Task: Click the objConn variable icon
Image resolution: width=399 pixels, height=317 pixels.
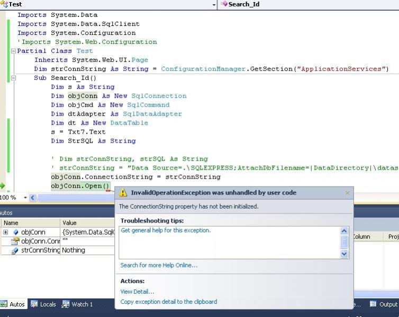Action: point(16,232)
